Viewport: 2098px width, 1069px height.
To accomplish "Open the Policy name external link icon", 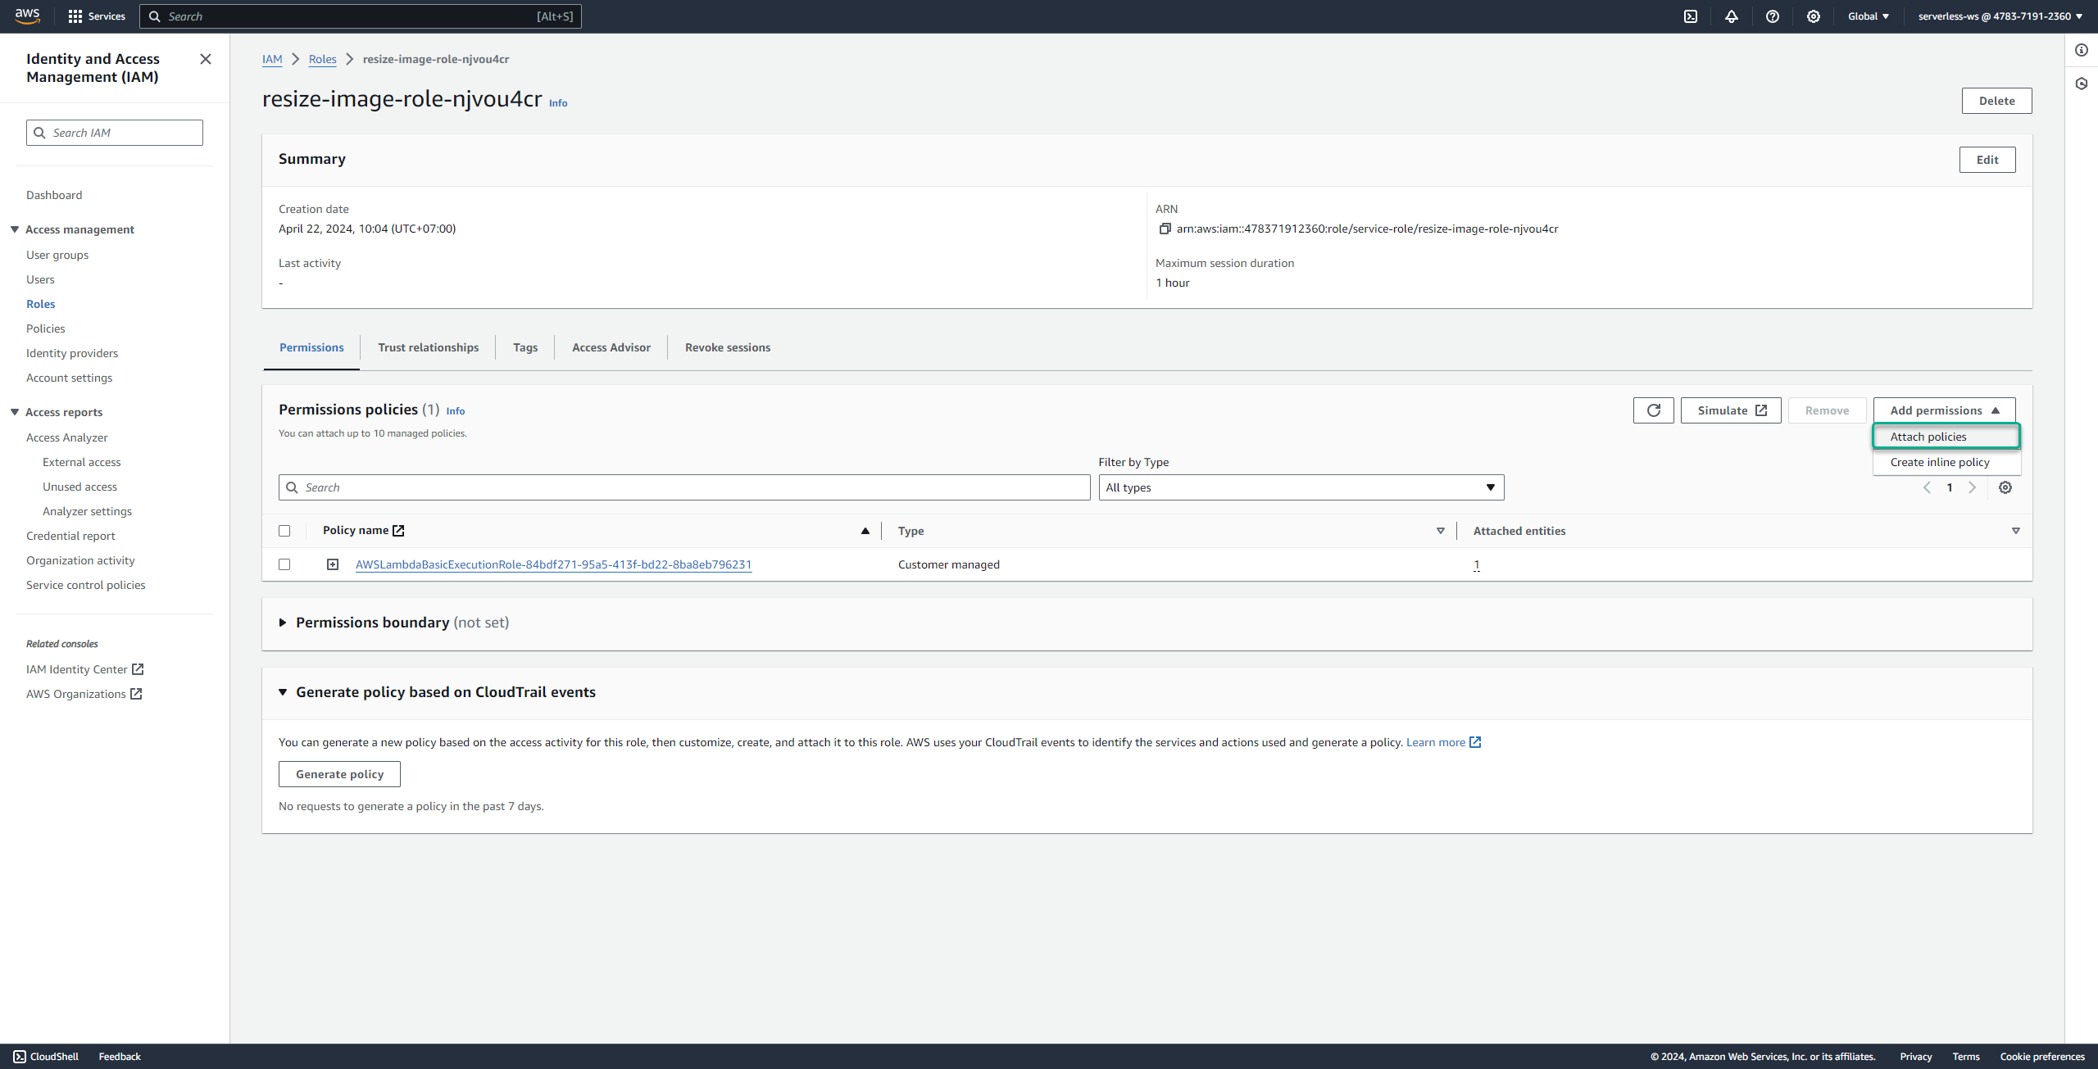I will pyautogui.click(x=398, y=531).
